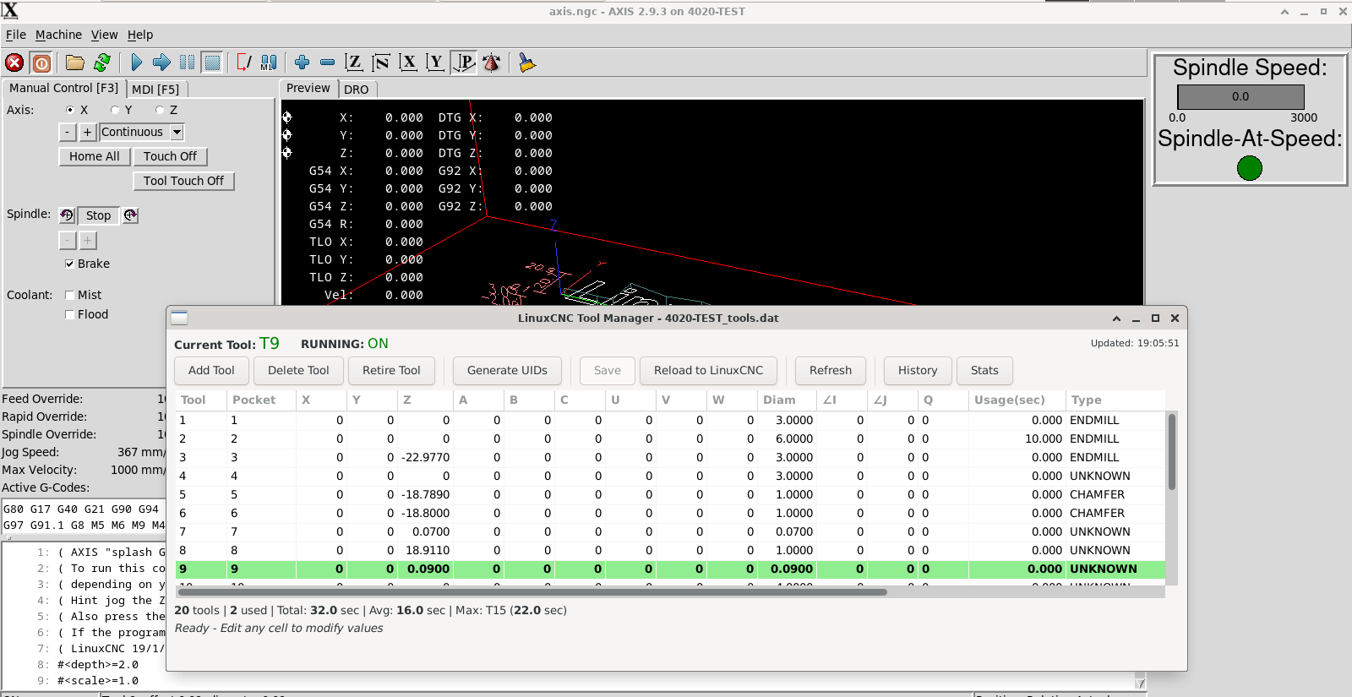
Task: Toggle machine power button
Action: [x=41, y=63]
